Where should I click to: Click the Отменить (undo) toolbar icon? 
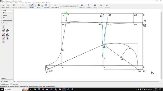(101, 6)
